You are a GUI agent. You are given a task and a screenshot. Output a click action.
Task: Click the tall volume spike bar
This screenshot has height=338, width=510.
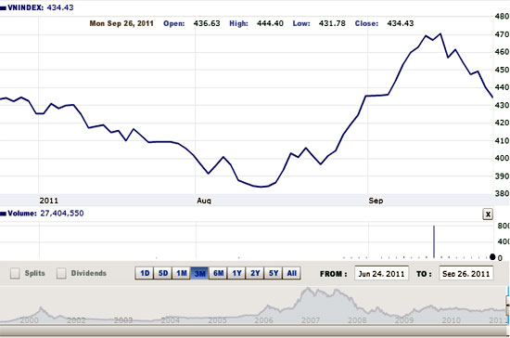click(x=434, y=241)
